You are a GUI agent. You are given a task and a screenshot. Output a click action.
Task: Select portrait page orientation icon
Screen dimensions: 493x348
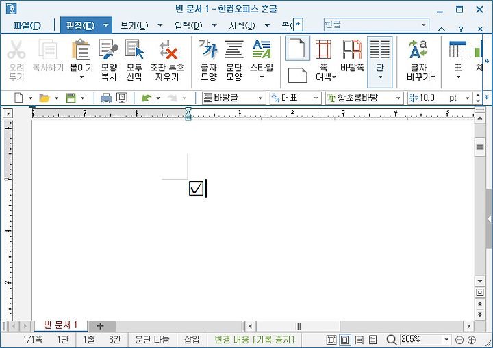pyautogui.click(x=297, y=48)
